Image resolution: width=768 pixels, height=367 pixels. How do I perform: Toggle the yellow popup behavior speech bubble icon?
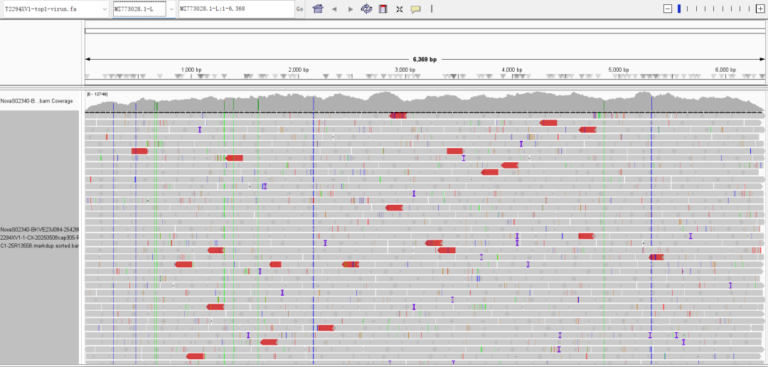pos(416,9)
